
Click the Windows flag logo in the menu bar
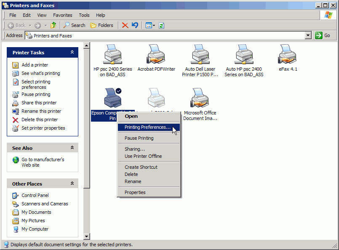tap(328, 15)
